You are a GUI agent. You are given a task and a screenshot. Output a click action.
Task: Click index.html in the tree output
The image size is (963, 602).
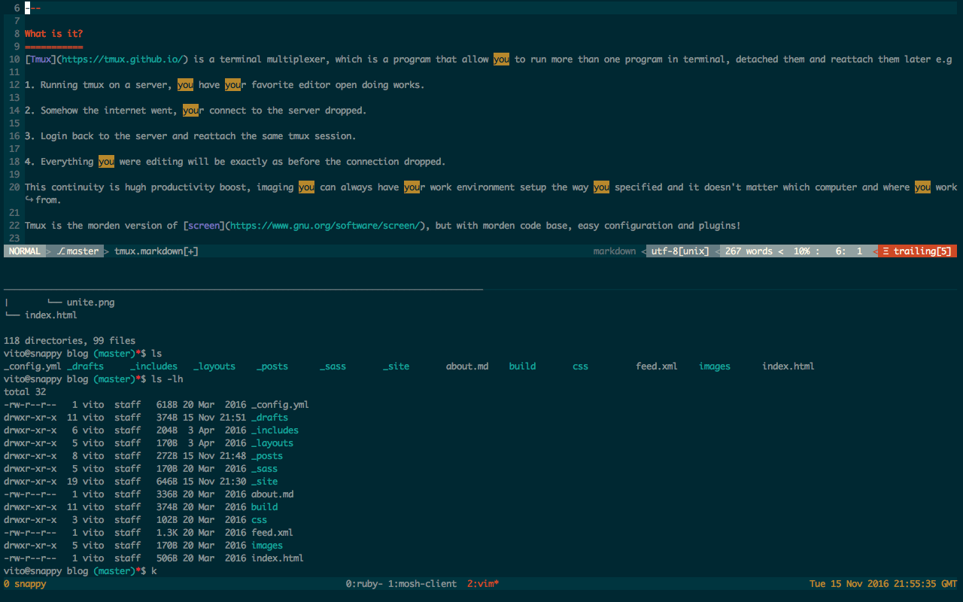(x=51, y=315)
